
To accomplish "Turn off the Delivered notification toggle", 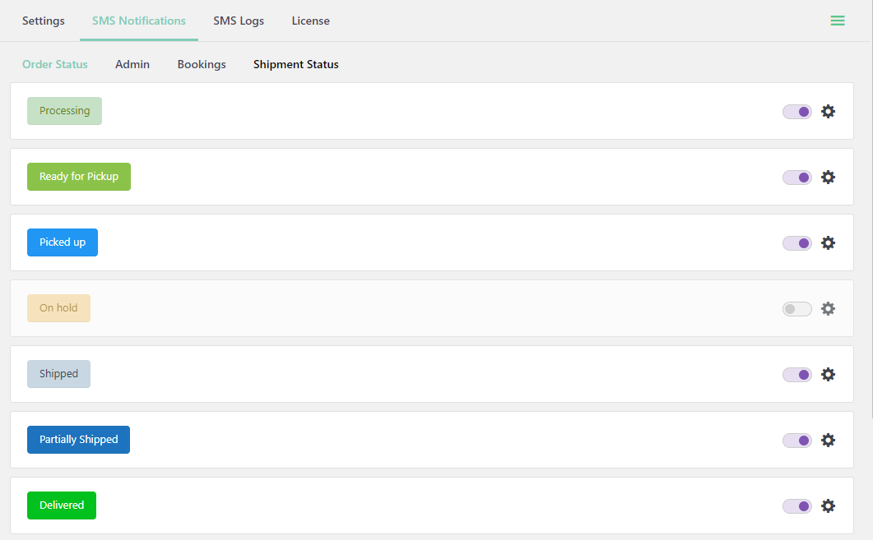I will pyautogui.click(x=796, y=506).
